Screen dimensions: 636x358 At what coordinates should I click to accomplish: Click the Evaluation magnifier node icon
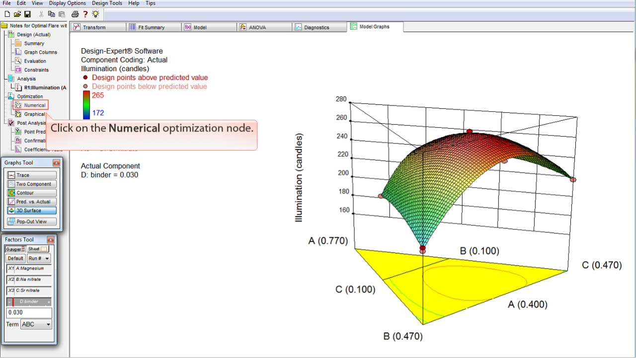pos(18,61)
